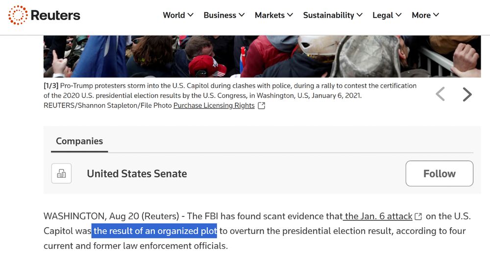
Task: Click the company building icon
Action: point(62,173)
